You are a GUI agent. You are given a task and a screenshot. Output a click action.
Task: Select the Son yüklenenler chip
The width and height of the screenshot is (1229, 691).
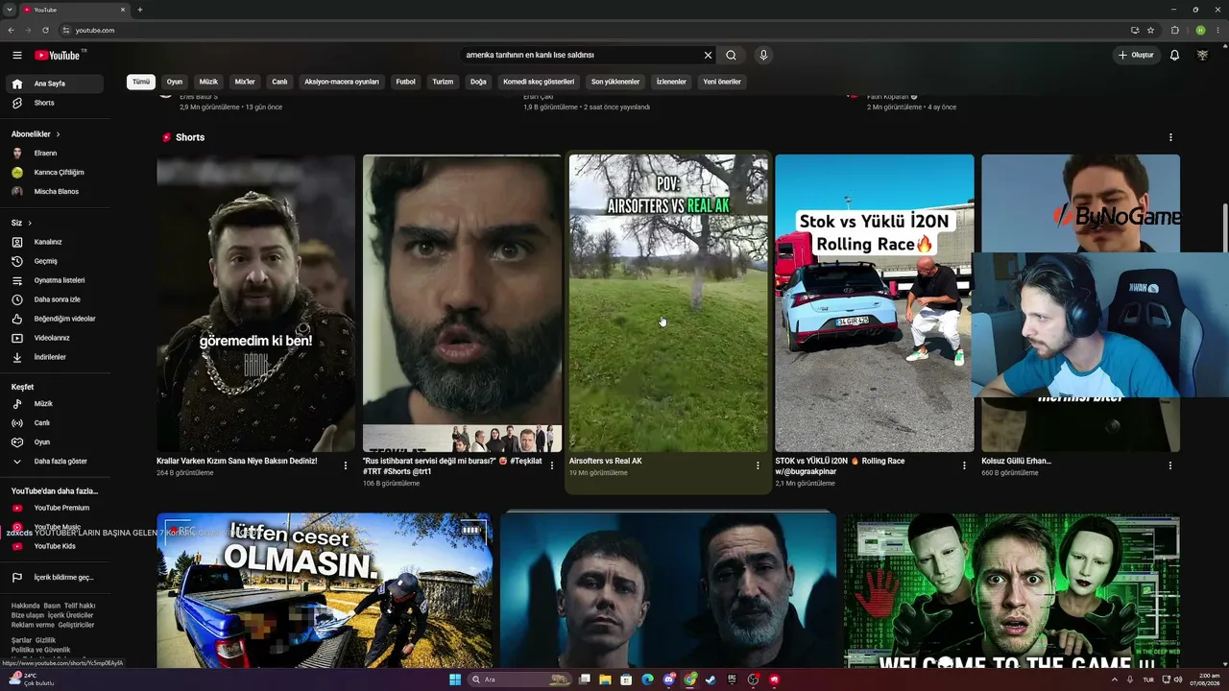pyautogui.click(x=615, y=82)
